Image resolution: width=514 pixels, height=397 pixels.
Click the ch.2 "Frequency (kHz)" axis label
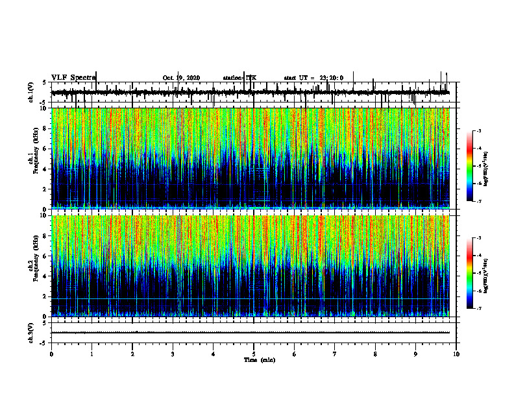coord(36,258)
